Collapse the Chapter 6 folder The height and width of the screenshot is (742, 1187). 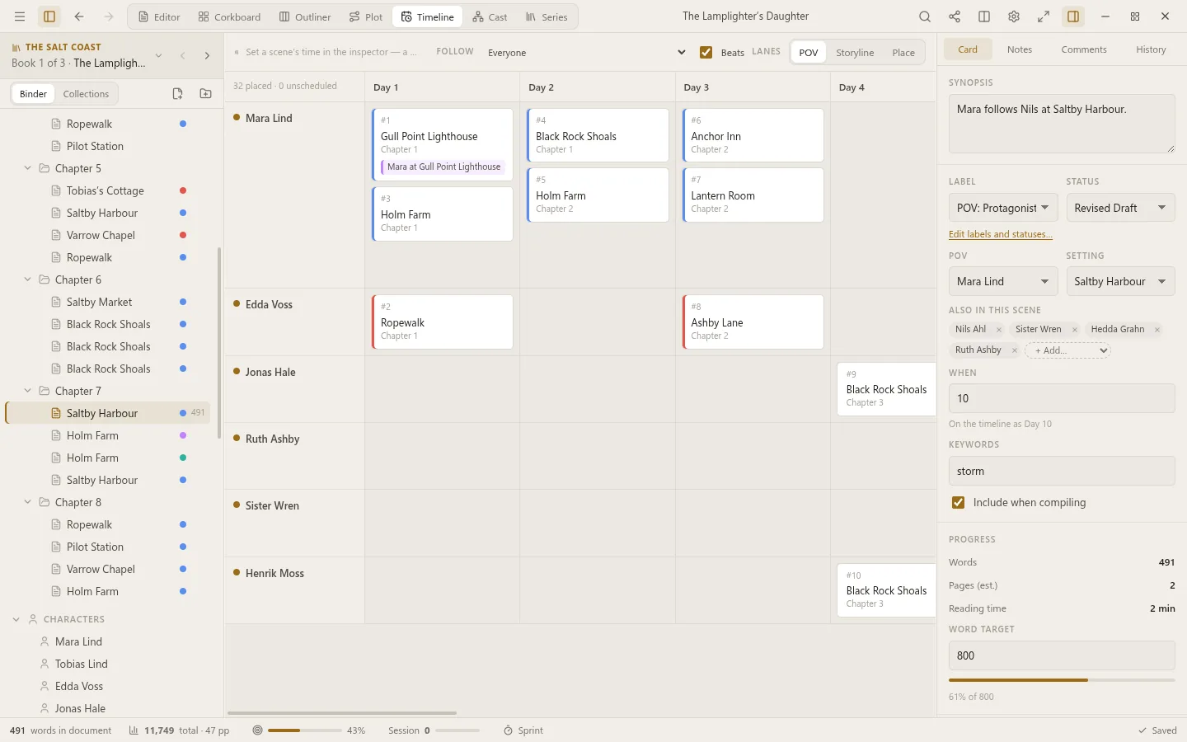pos(27,279)
